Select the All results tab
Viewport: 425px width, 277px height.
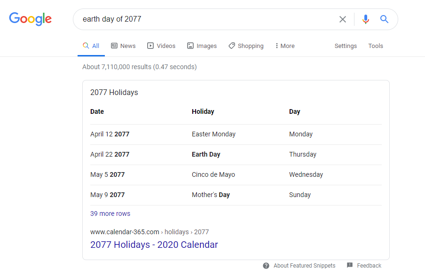tap(91, 46)
